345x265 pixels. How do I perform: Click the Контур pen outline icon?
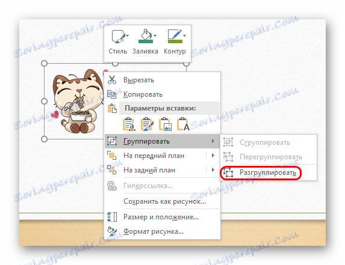175,37
